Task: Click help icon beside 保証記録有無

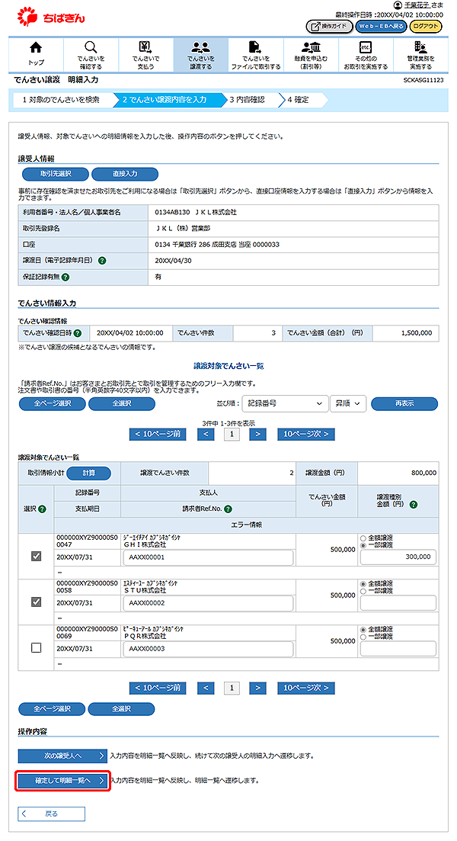Action: [66, 278]
